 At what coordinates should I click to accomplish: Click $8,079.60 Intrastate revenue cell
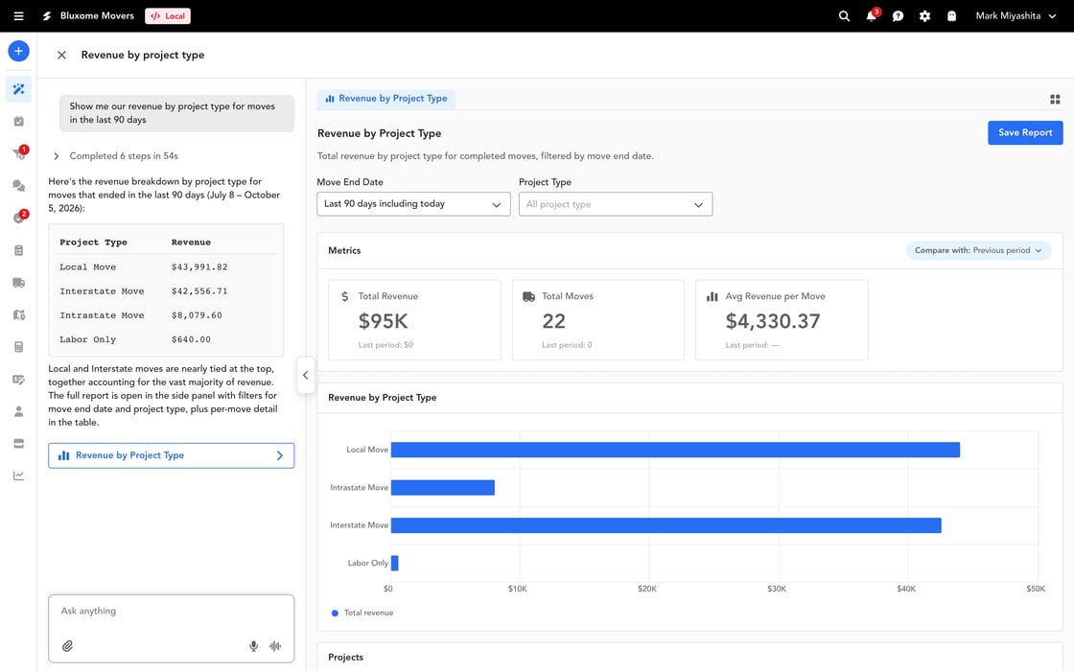[197, 315]
